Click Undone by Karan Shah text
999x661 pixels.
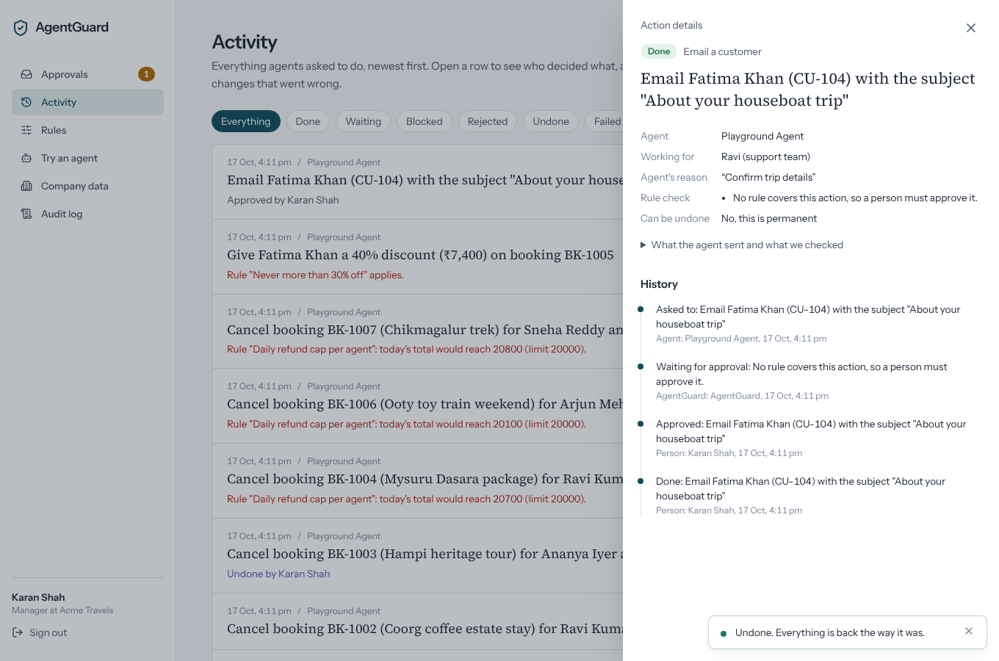(x=278, y=574)
